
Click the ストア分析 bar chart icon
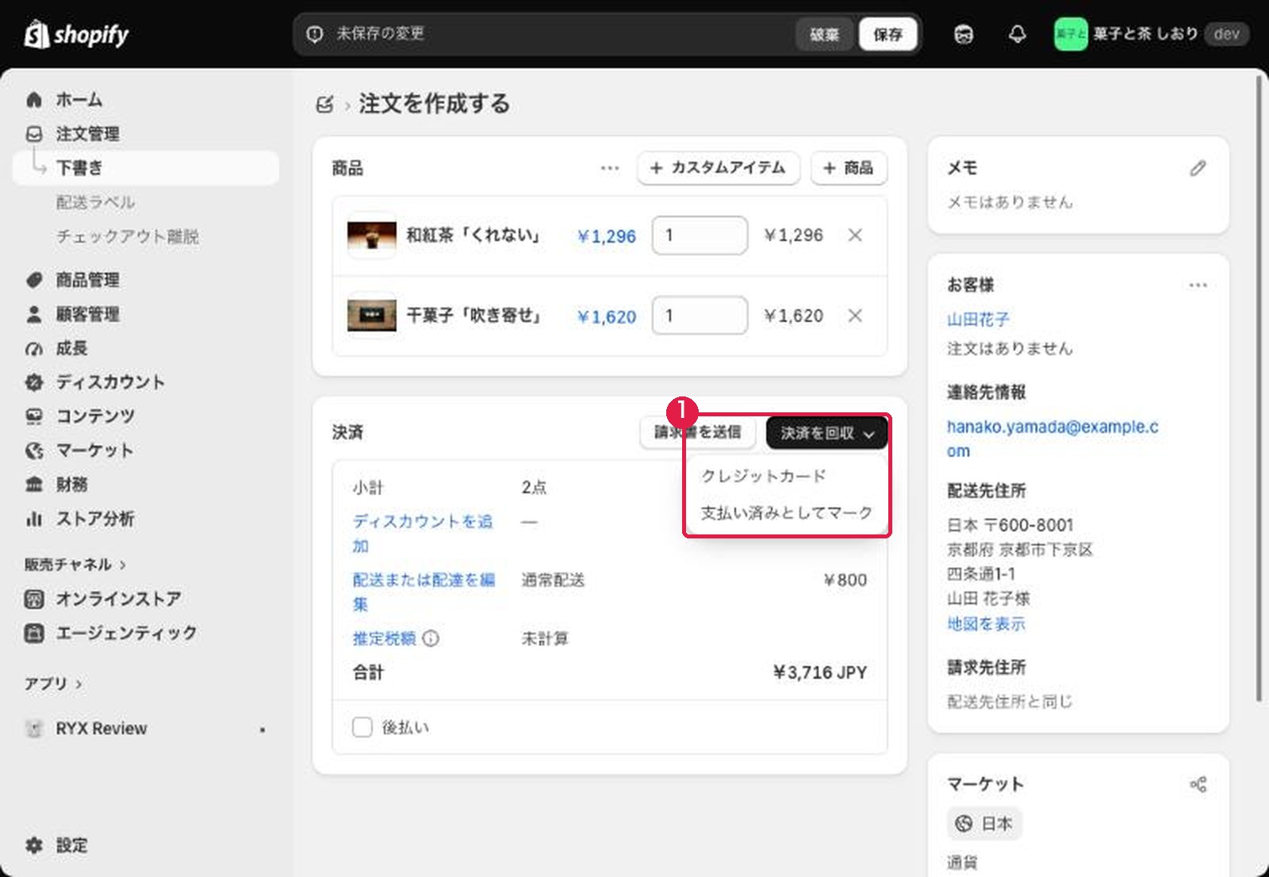34,519
